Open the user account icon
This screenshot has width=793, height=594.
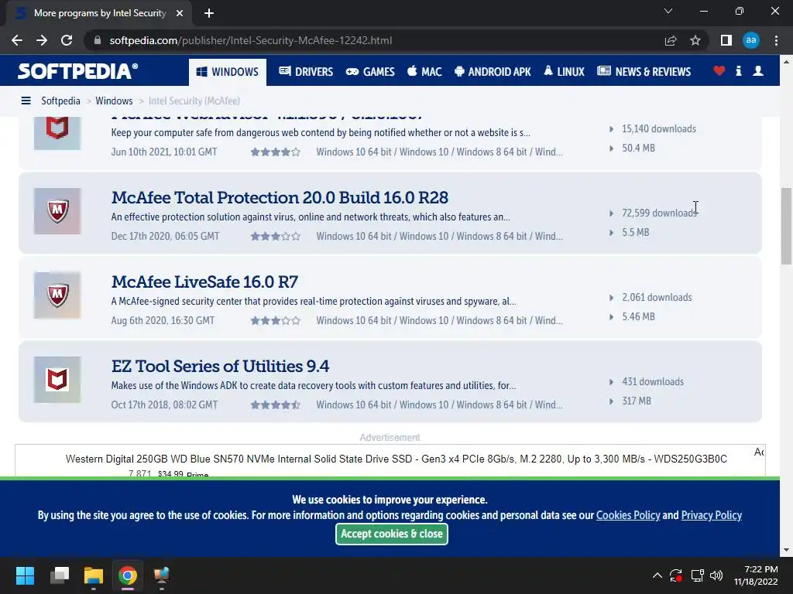tap(758, 71)
